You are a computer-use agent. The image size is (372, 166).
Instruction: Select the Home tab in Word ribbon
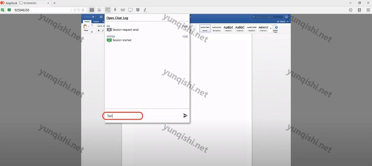coord(87,22)
